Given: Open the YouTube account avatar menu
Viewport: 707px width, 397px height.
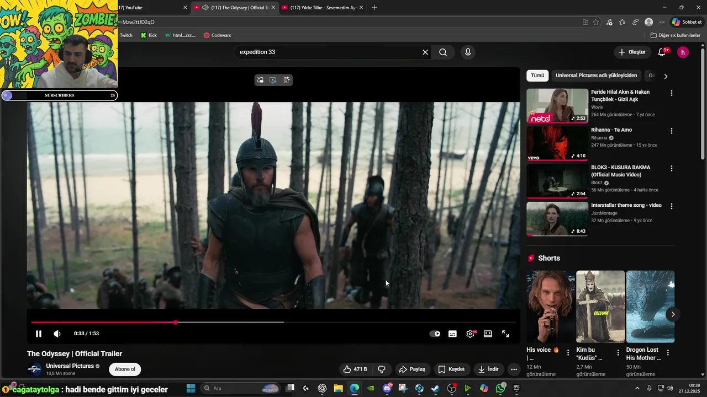Looking at the screenshot, I should click(683, 52).
